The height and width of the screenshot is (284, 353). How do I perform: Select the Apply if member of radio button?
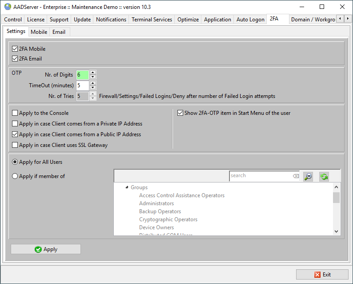[x=15, y=176]
